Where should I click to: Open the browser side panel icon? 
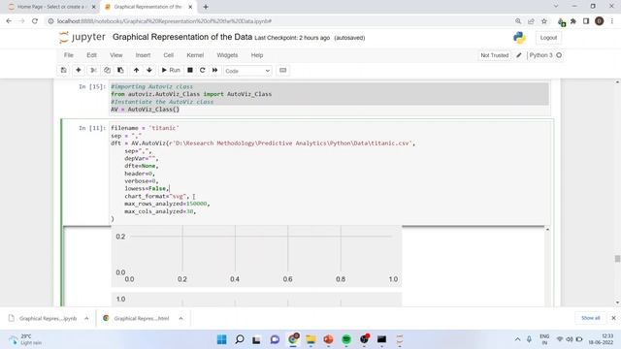pyautogui.click(x=586, y=21)
